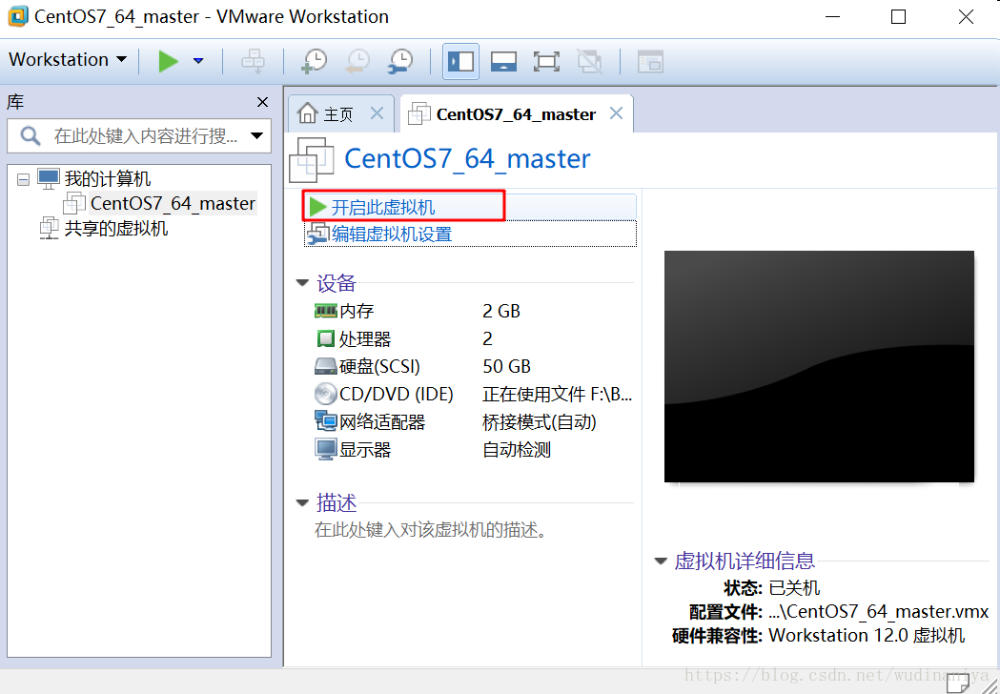Click the green play icon beside 开启此虚拟机
Screen dimensions: 1000x694
[317, 207]
